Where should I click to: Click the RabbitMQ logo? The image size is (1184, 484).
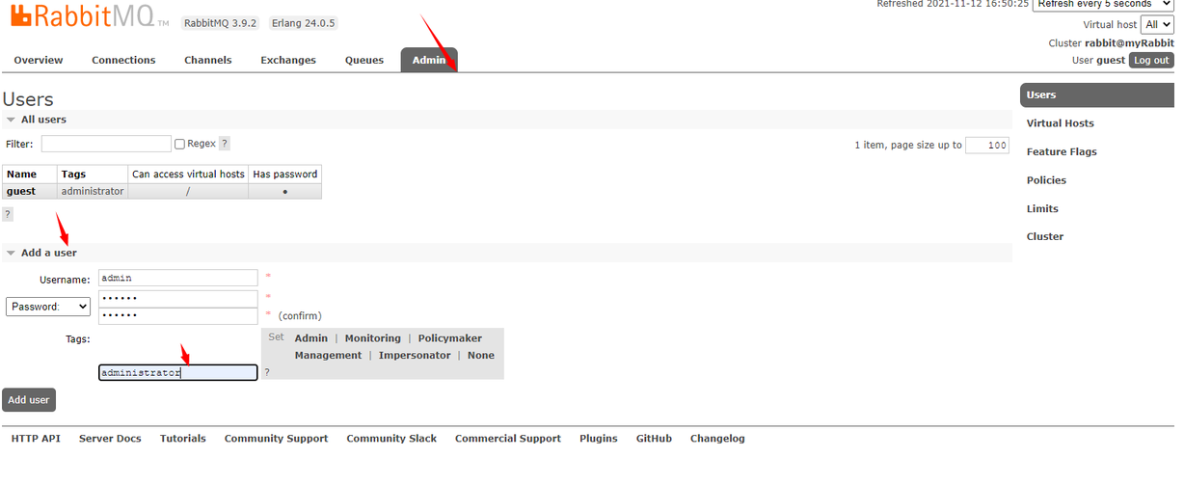[90, 17]
